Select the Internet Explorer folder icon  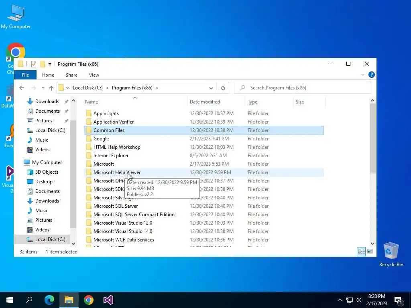click(x=89, y=156)
